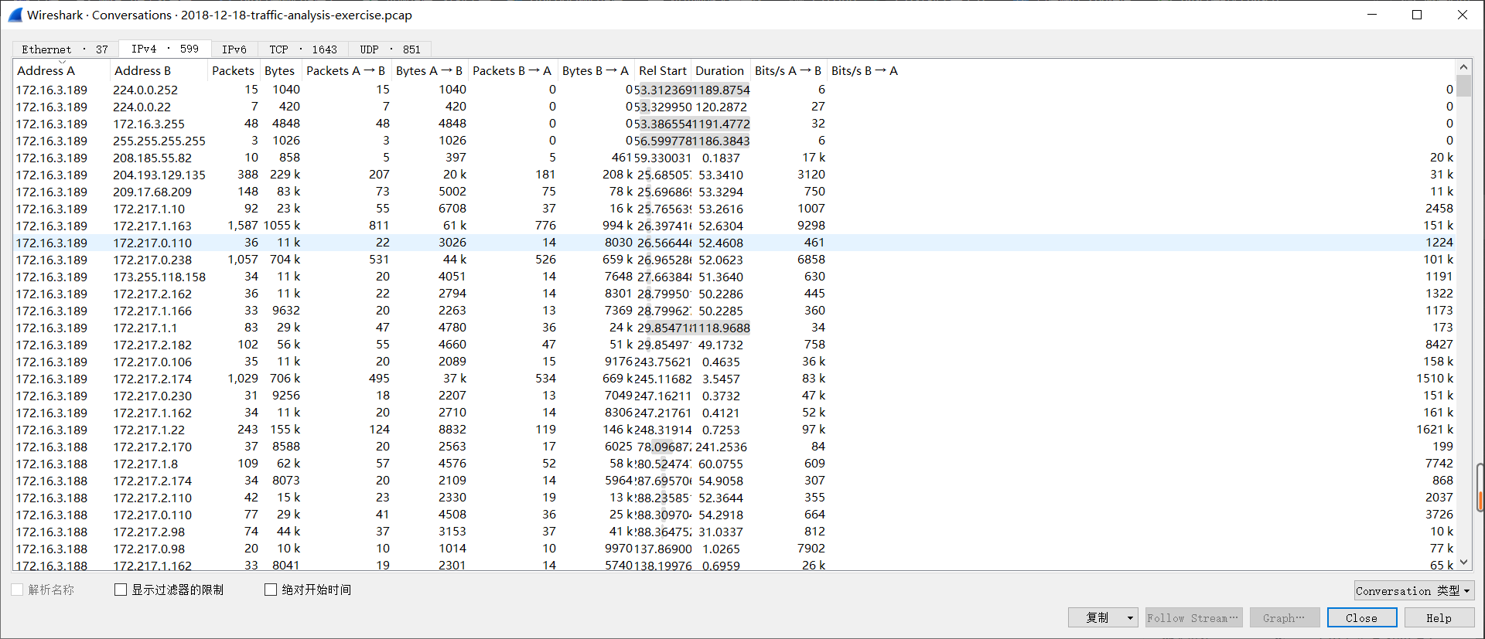1485x639 pixels.
Task: Click the scroll-up arrow of the table
Action: tap(1463, 67)
